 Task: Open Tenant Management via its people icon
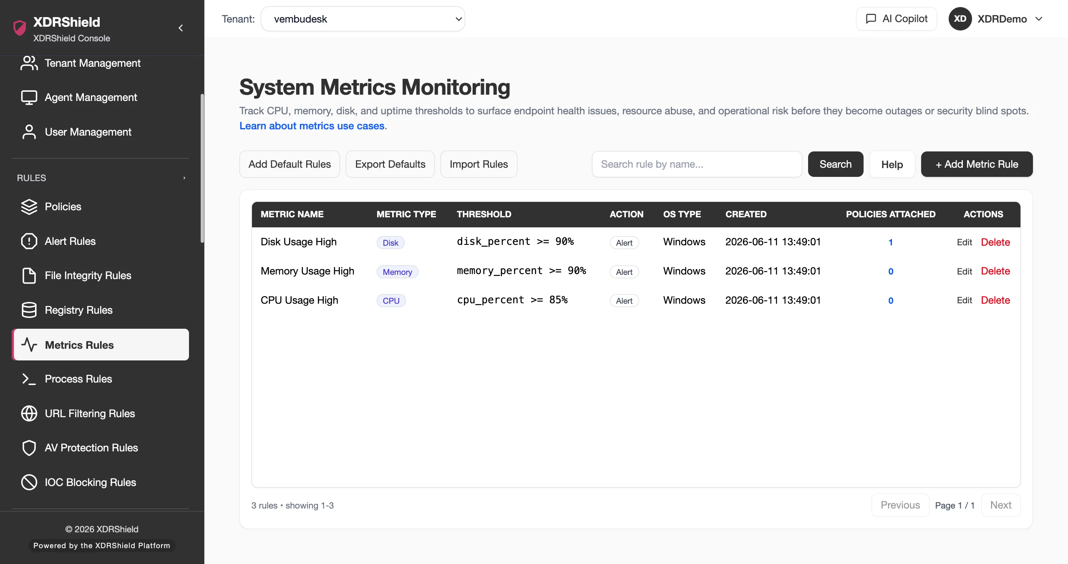click(x=29, y=63)
